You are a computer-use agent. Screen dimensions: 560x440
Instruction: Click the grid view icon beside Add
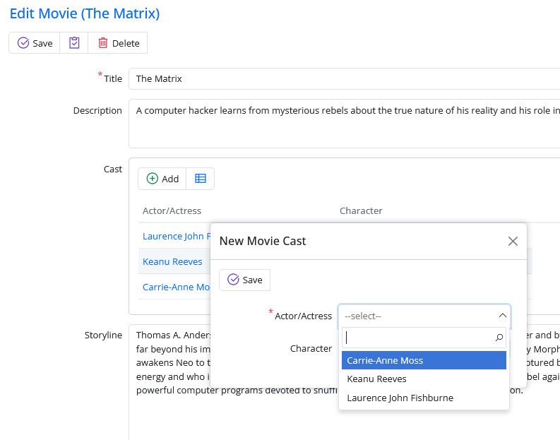coord(201,179)
